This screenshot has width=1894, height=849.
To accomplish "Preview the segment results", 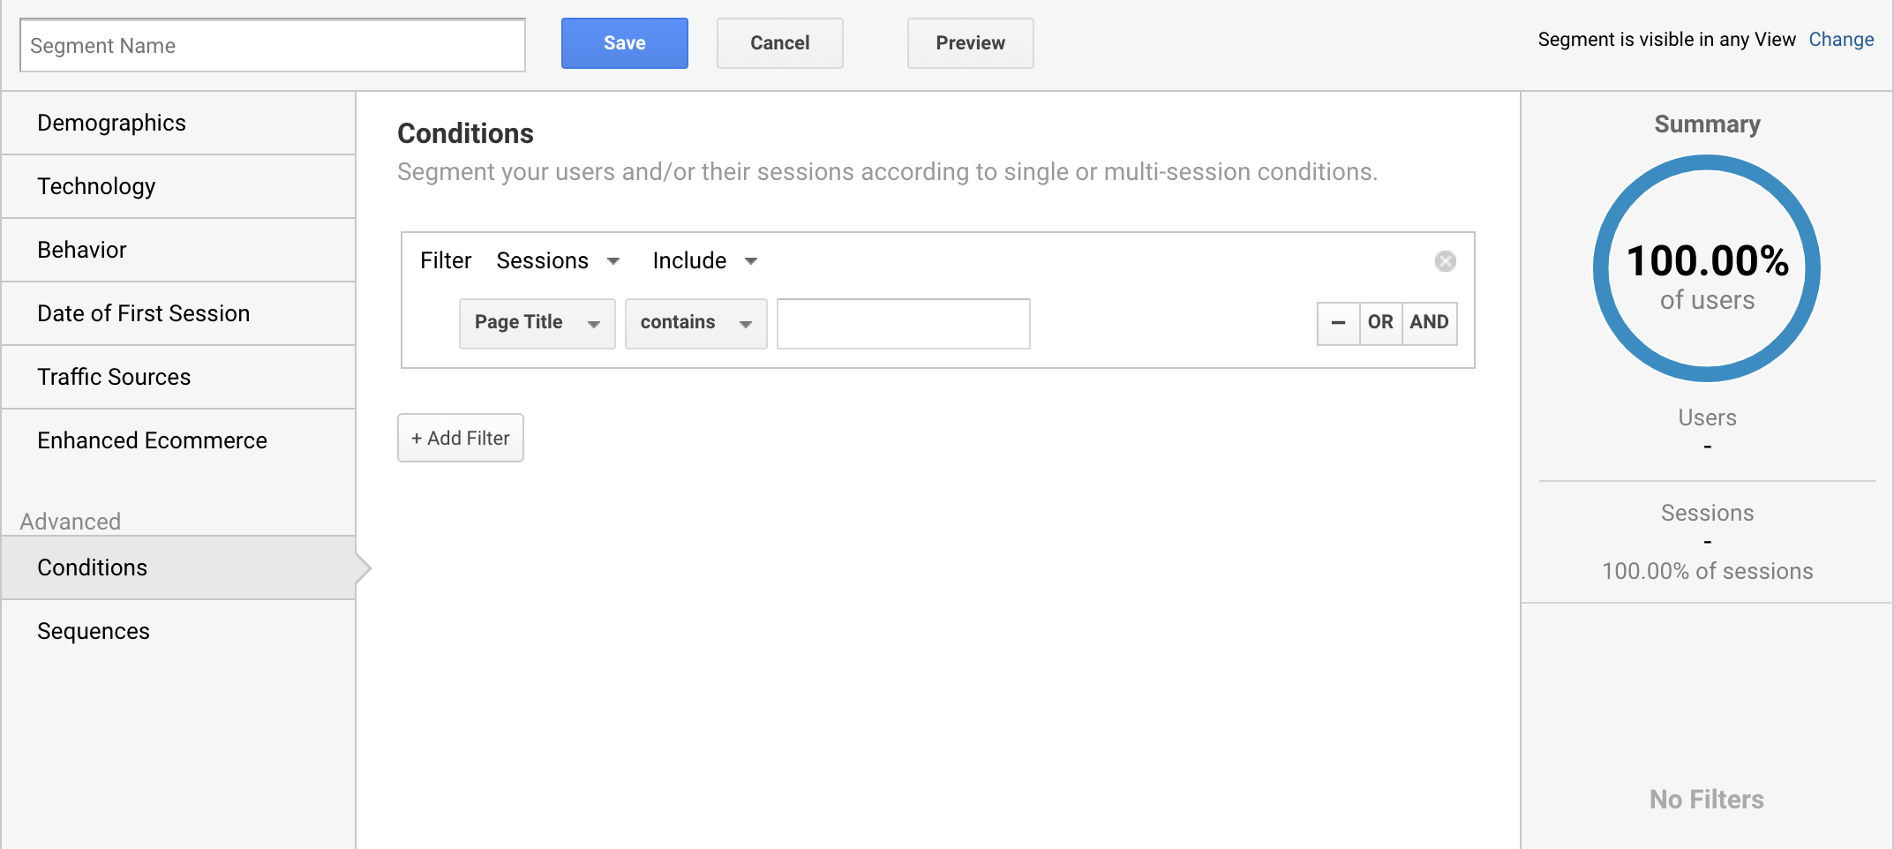I will [970, 42].
